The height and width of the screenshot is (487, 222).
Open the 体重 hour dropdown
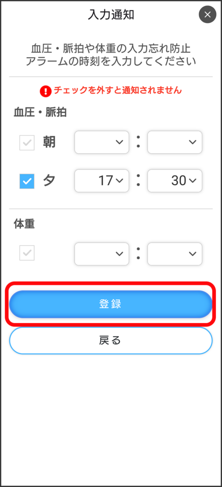click(102, 254)
